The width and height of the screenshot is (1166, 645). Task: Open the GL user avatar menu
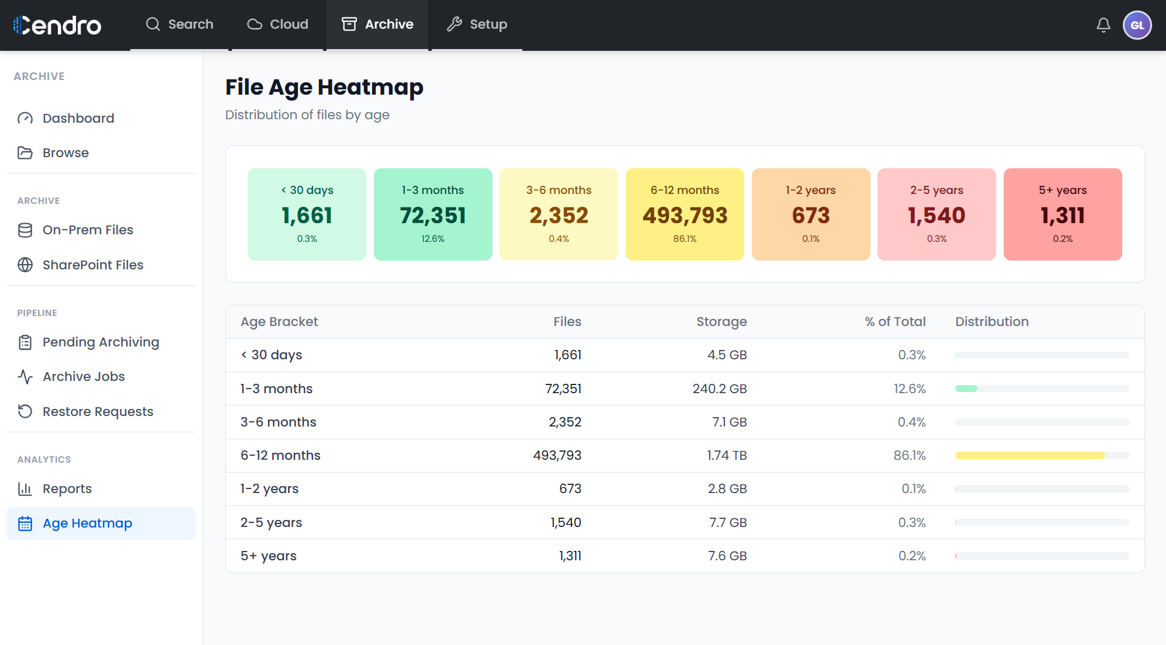click(1137, 25)
